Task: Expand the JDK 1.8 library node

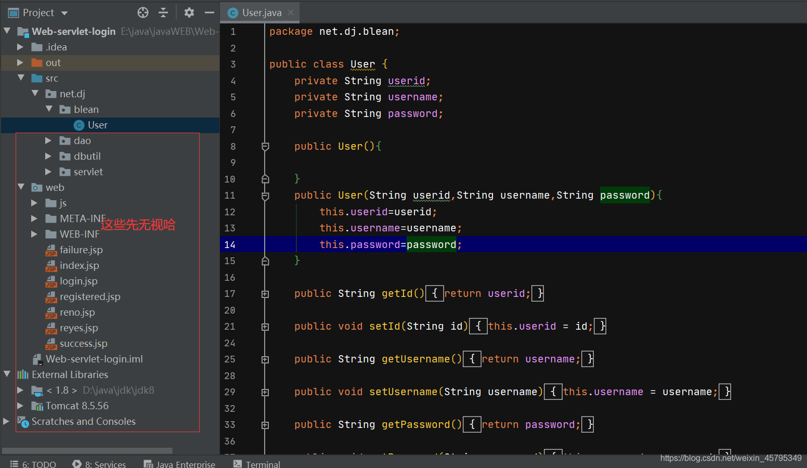Action: tap(20, 390)
